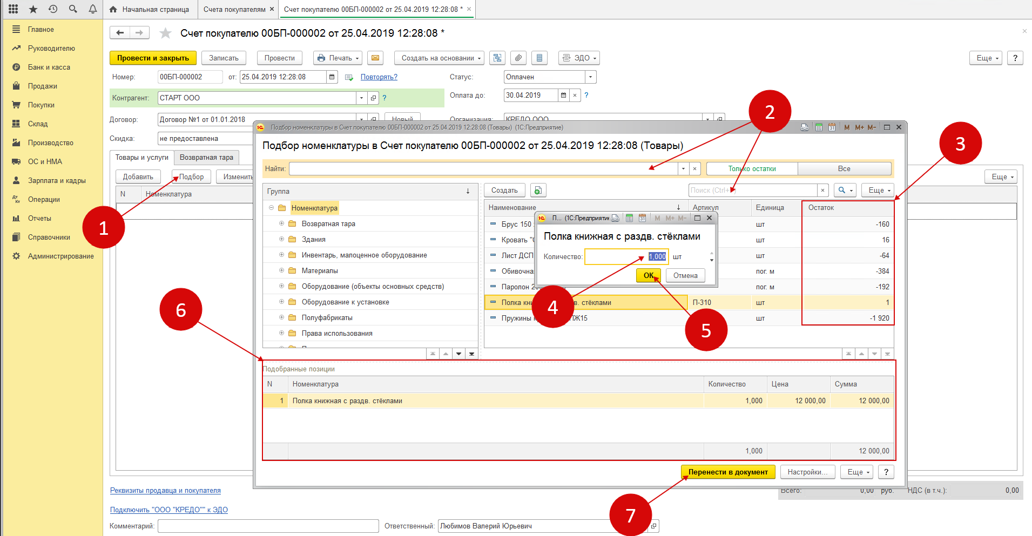The width and height of the screenshot is (1032, 536).
Task: Sort by Остаток column header
Action: 848,208
